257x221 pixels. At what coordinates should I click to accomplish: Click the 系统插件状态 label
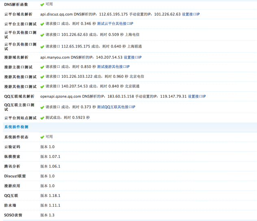click(16, 137)
